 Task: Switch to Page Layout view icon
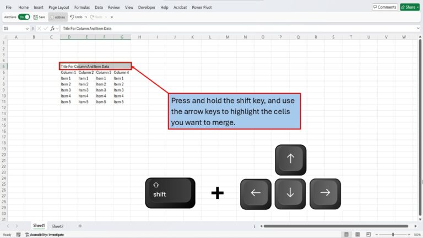point(357,235)
